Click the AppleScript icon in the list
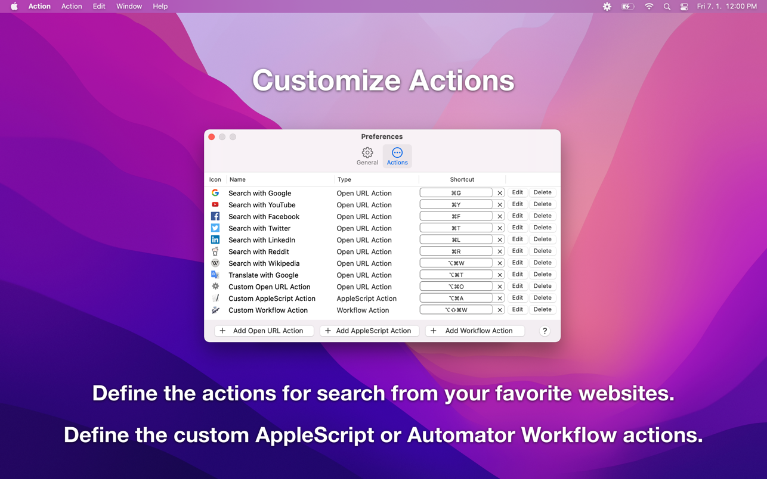767x479 pixels. (x=215, y=298)
